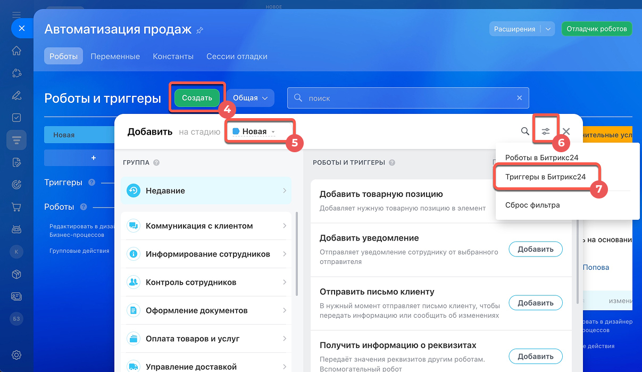Click help icon next to ГРУППА header
This screenshot has height=372, width=642.
point(156,163)
